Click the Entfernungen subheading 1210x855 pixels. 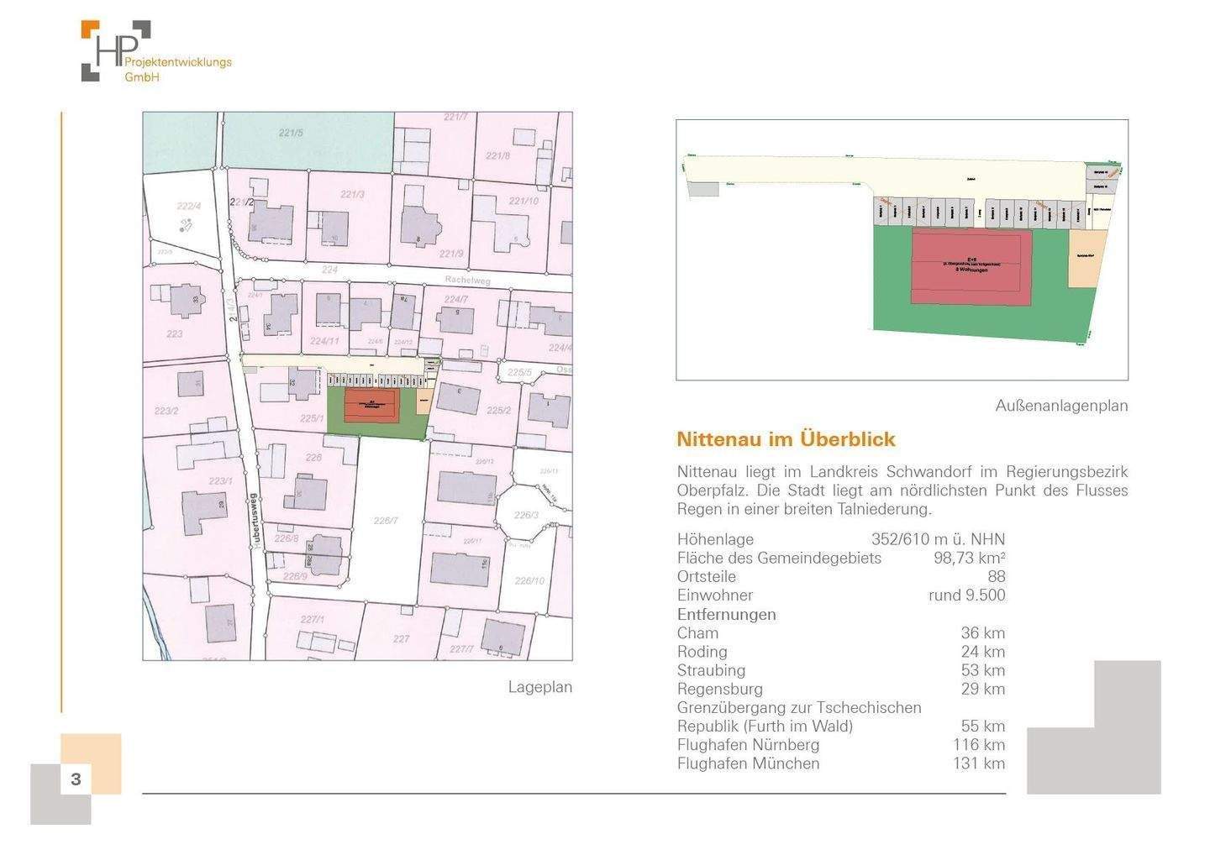(726, 614)
